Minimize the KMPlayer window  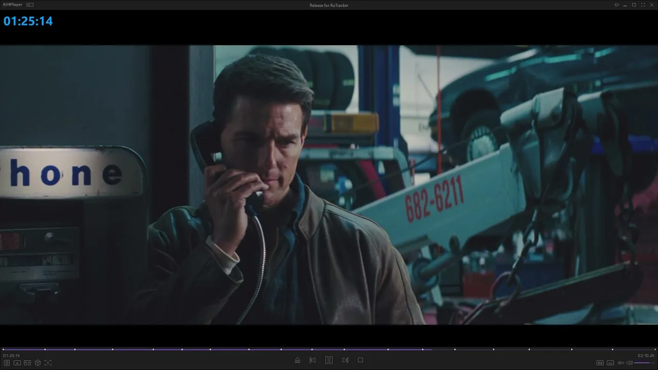click(x=625, y=5)
